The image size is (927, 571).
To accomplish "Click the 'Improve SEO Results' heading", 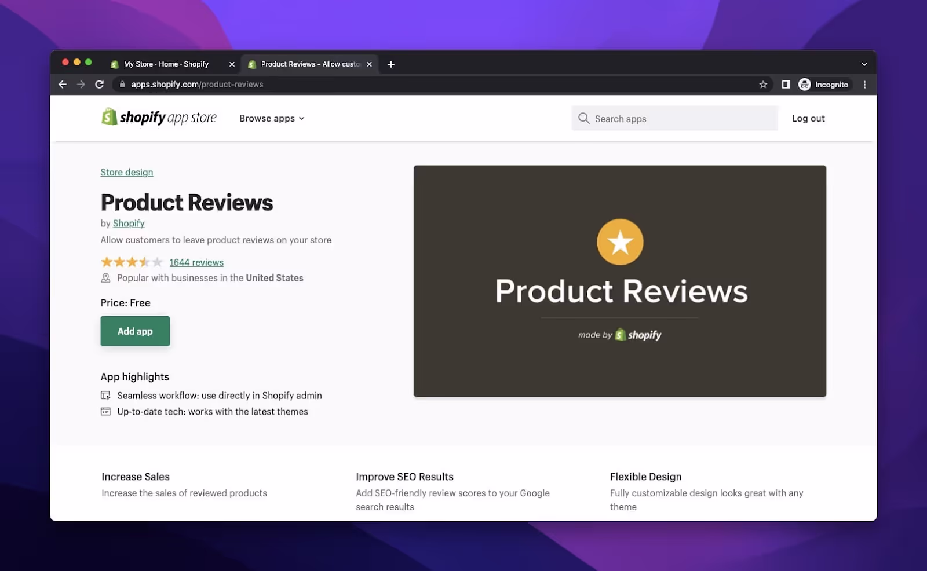I will click(404, 477).
